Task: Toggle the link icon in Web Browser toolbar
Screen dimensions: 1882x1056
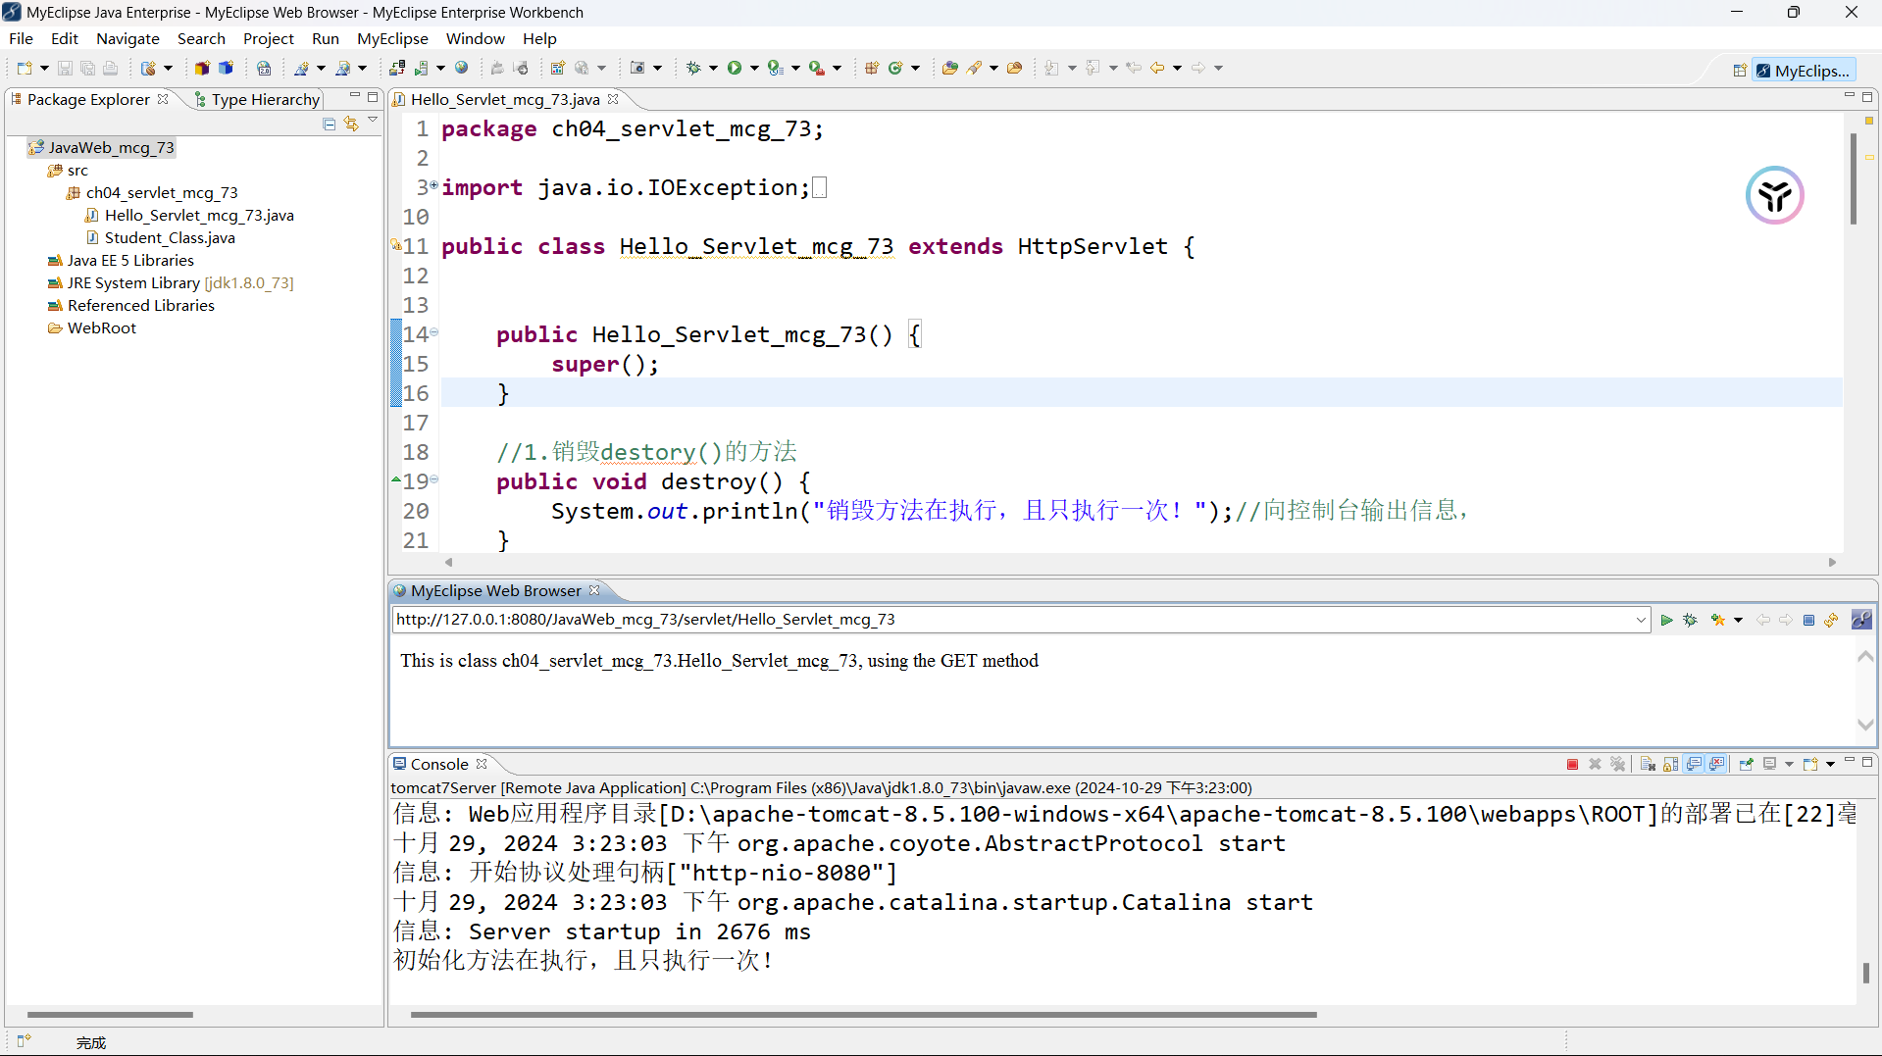Action: (1860, 620)
